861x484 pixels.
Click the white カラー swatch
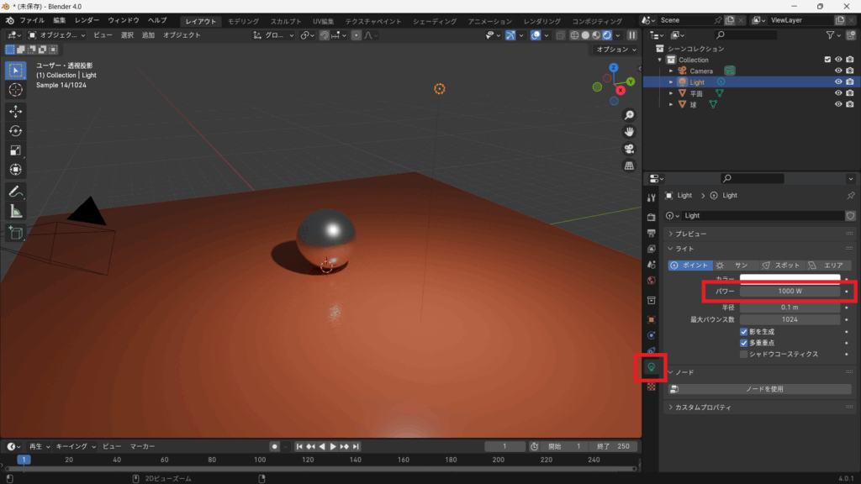point(790,278)
